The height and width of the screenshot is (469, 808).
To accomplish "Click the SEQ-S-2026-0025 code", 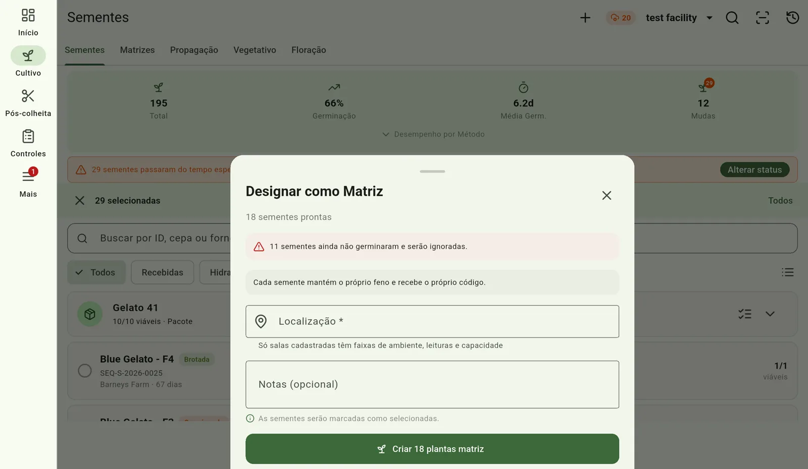I will 131,373.
